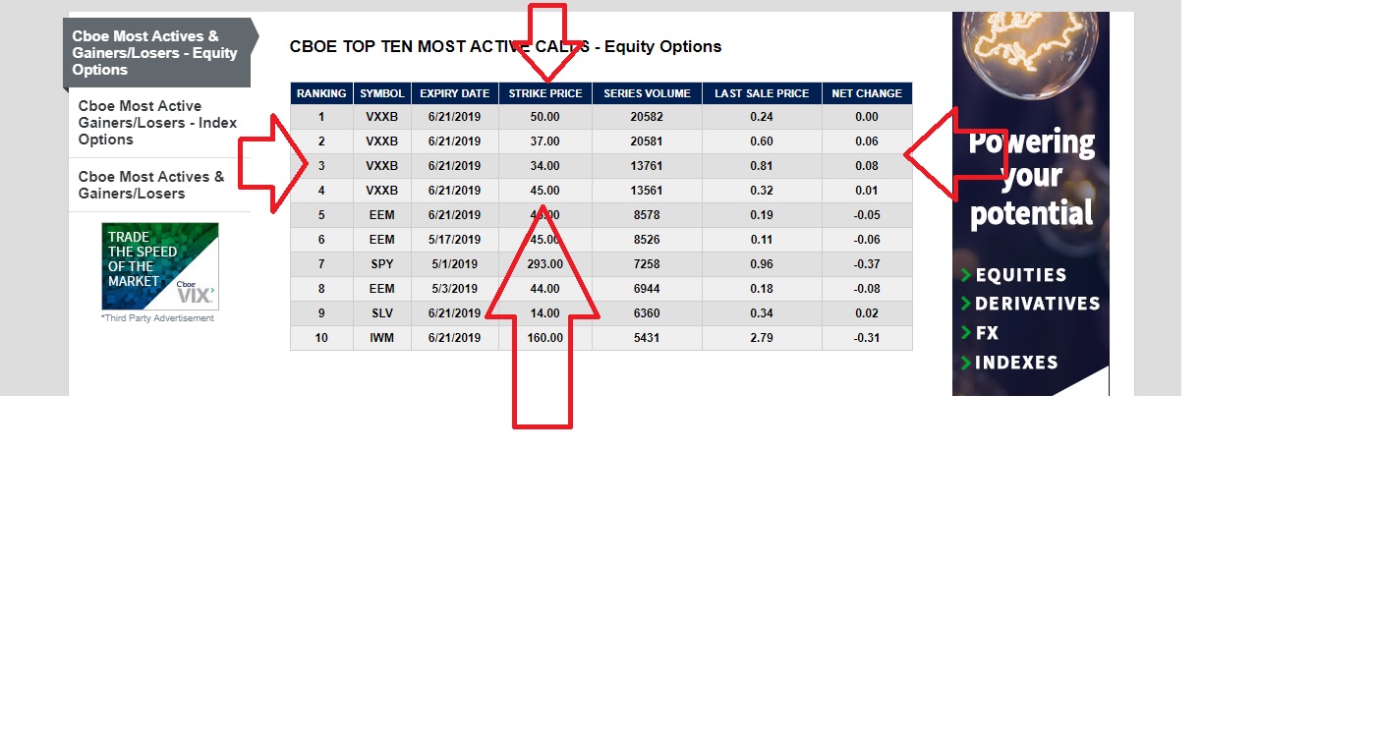Select net change -0.05
Screen dimensions: 1374x733
867,215
